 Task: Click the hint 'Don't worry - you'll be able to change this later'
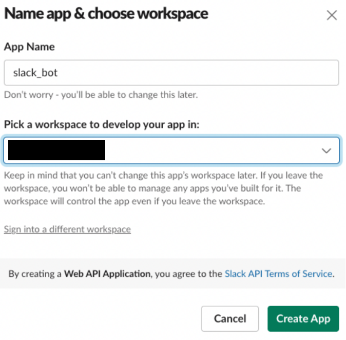pyautogui.click(x=101, y=95)
